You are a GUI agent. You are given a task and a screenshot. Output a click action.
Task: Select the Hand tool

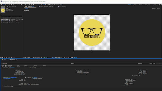[6, 5]
